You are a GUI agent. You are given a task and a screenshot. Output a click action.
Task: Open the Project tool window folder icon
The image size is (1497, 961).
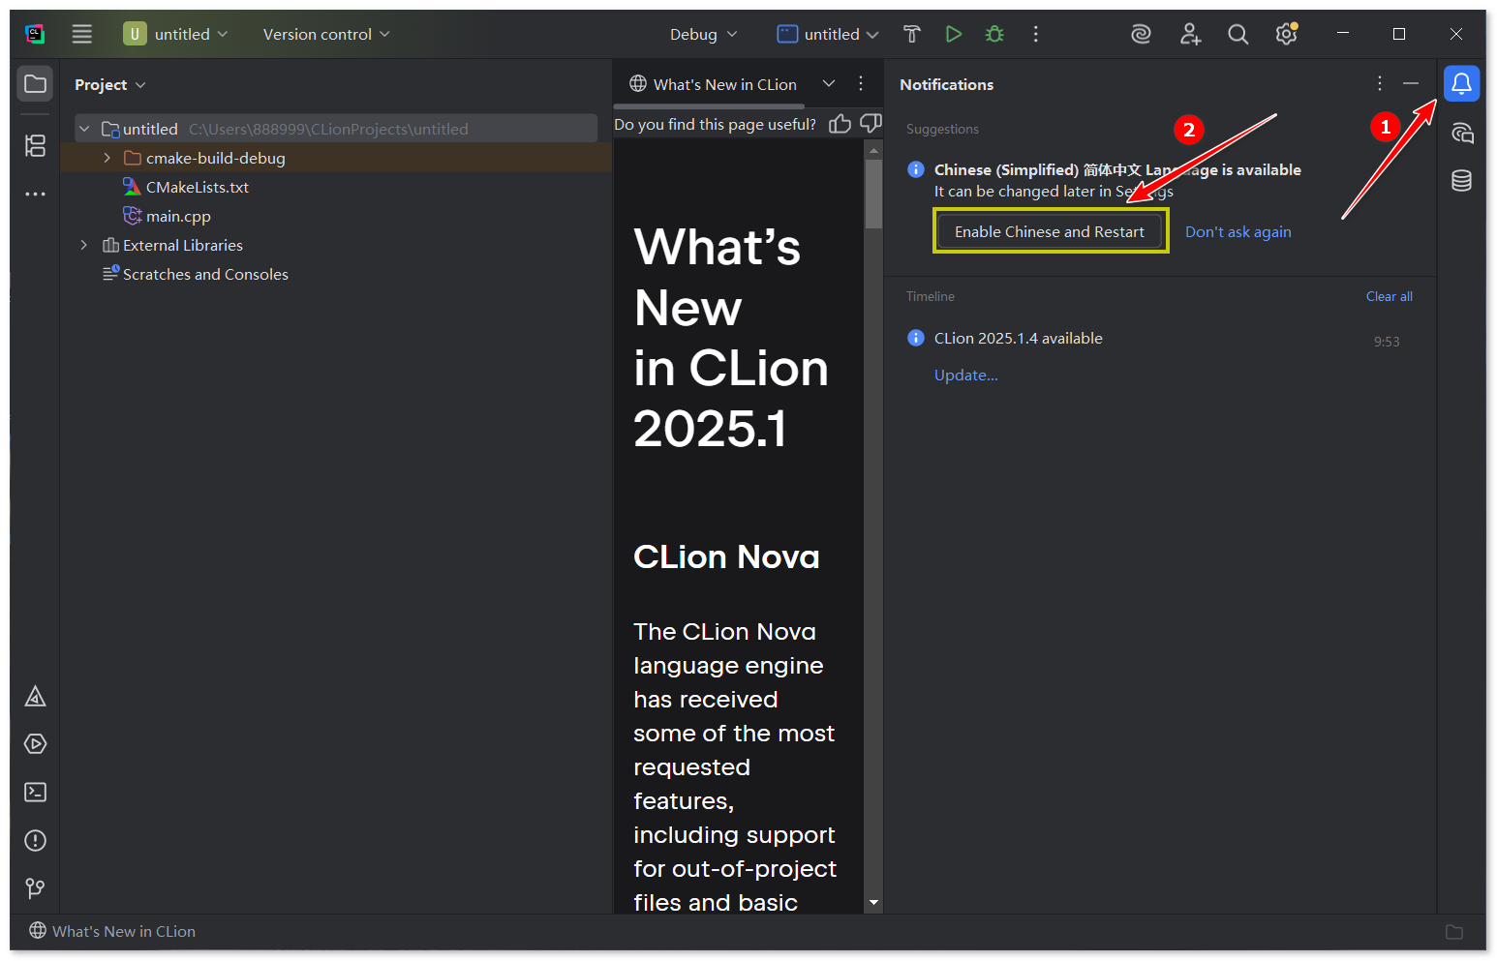(x=35, y=84)
